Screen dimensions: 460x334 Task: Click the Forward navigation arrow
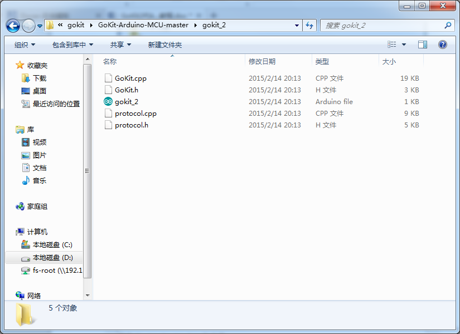pyautogui.click(x=28, y=26)
